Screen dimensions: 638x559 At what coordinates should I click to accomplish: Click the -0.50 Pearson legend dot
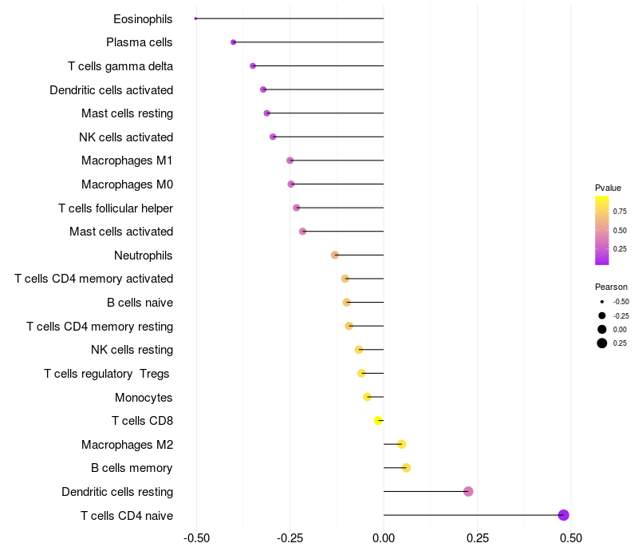pos(602,302)
